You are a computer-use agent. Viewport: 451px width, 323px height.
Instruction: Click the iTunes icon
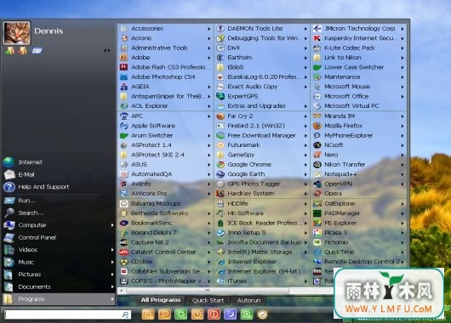point(220,280)
